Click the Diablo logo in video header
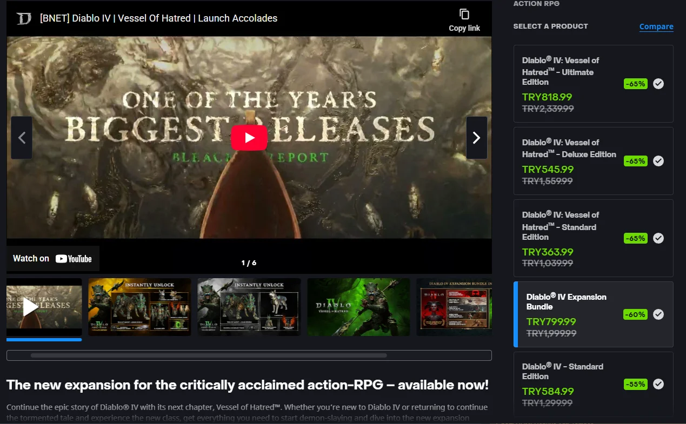Viewport: 686px width, 424px height. point(24,18)
